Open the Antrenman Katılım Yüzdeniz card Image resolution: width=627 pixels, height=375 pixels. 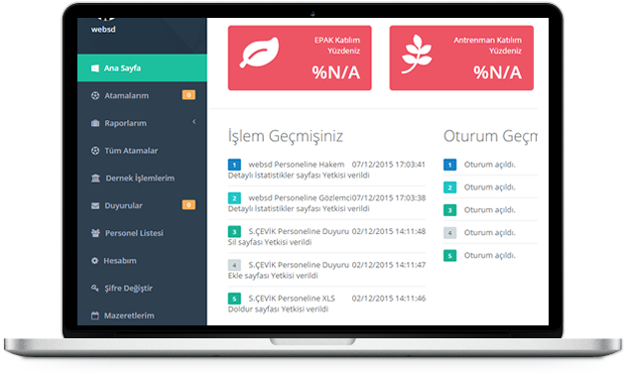click(x=461, y=58)
